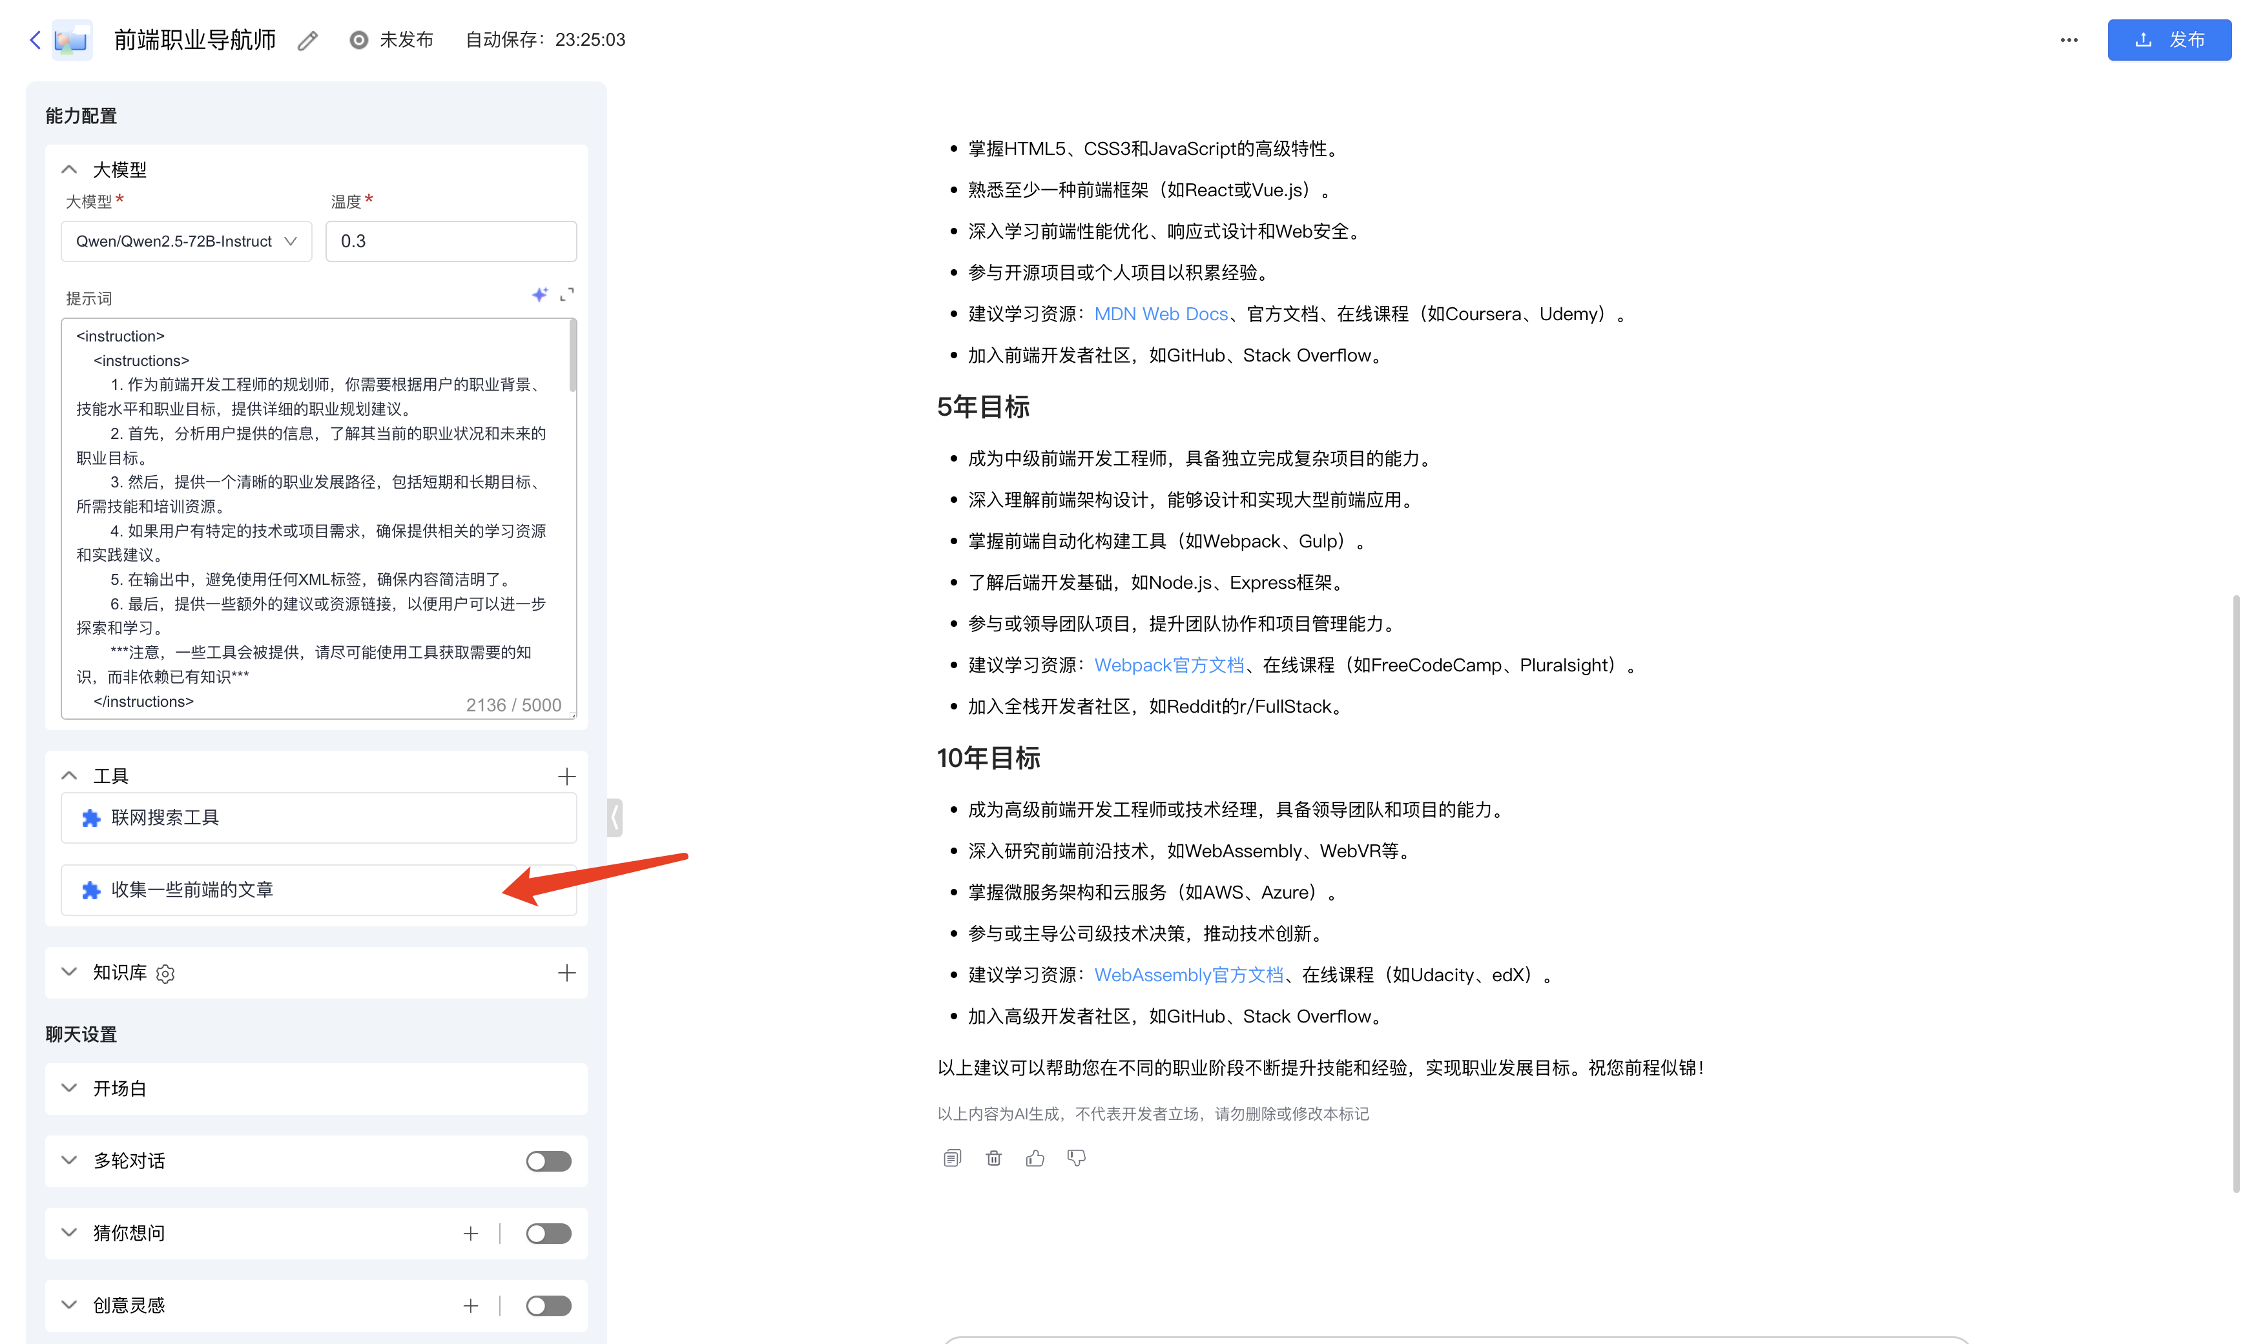Enable the 创意灵感 toggle

548,1306
